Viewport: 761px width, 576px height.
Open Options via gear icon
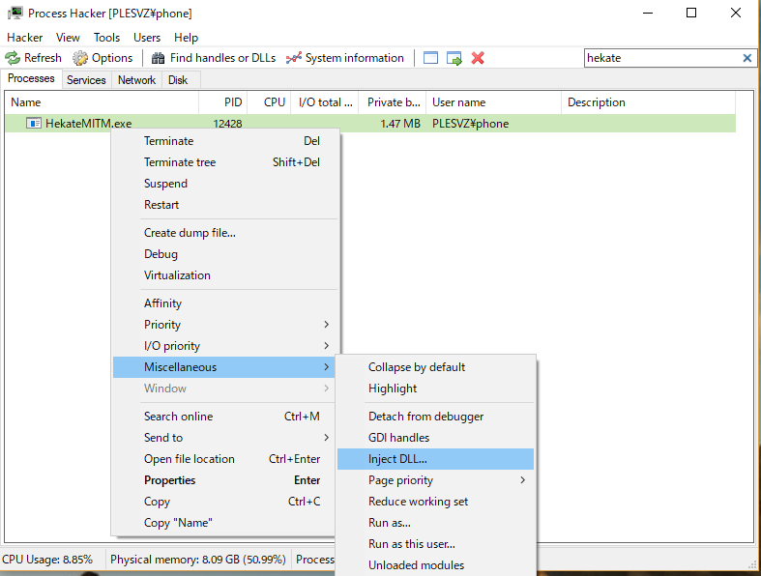[80, 58]
